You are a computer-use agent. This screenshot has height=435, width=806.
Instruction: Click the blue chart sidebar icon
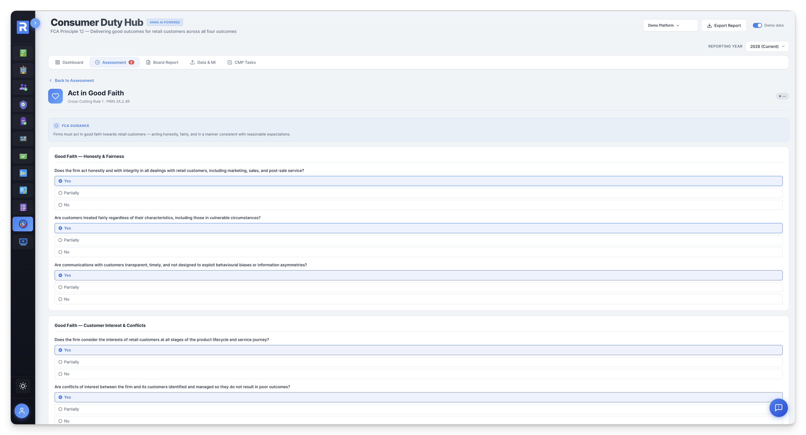point(23,173)
